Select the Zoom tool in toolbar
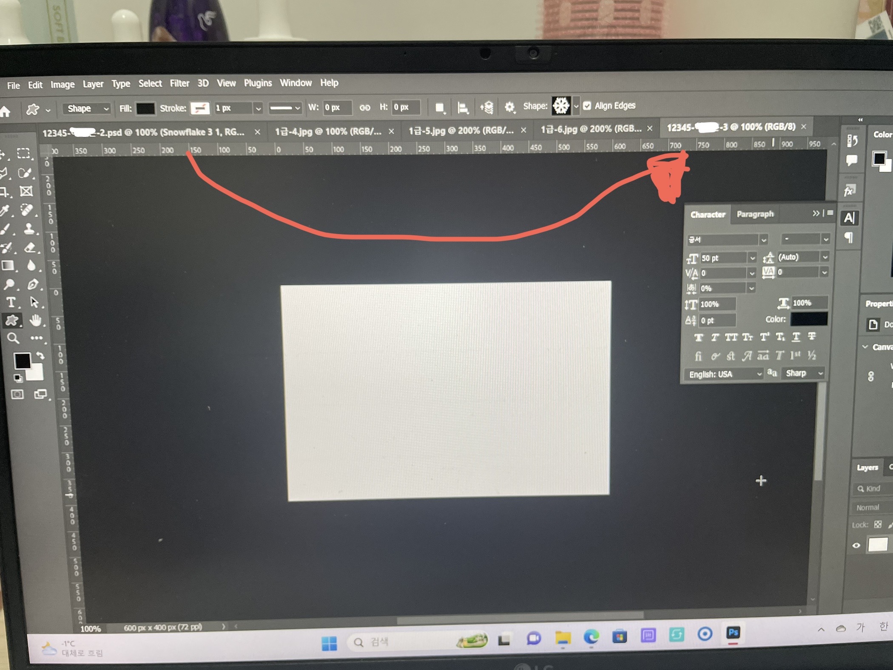Screen dimensions: 893x670 coord(13,338)
